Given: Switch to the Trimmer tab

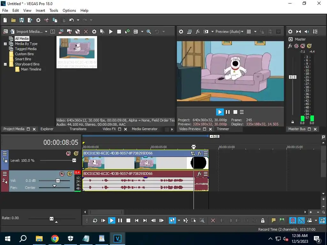Looking at the screenshot, I should click(223, 129).
